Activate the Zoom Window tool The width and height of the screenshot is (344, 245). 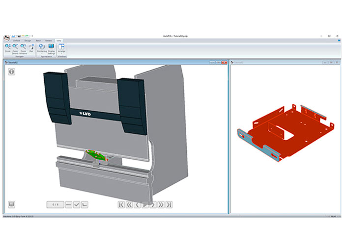[23, 48]
